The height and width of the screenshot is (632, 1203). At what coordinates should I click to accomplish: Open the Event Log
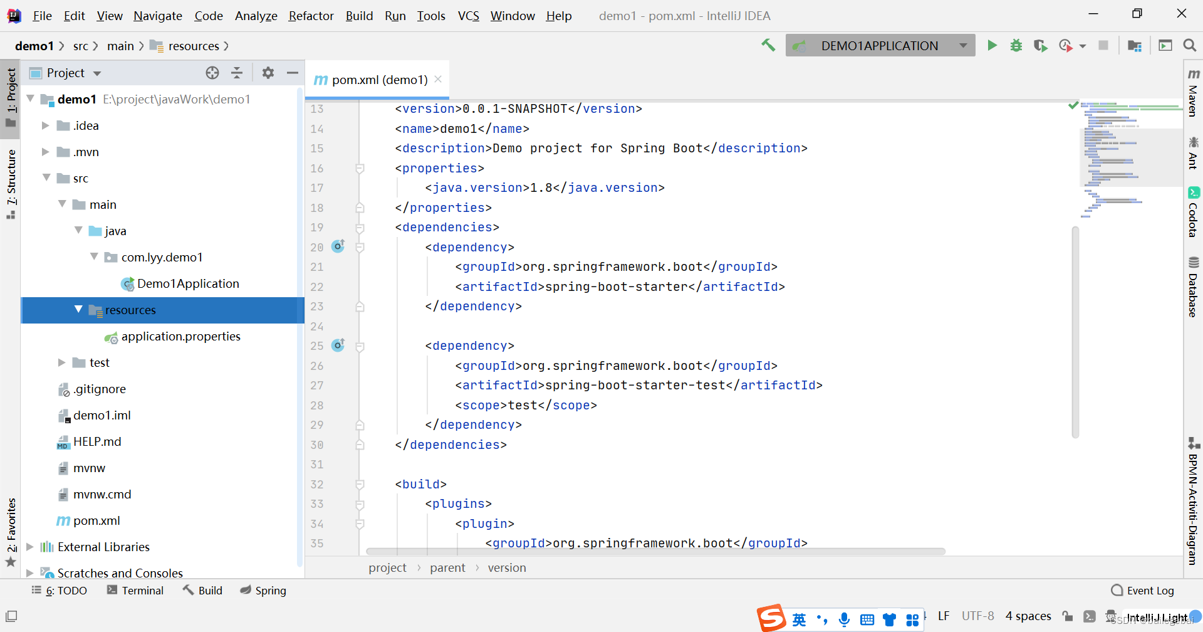click(x=1143, y=591)
